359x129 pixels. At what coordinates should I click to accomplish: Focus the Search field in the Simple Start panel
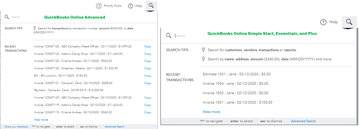tap(180, 36)
